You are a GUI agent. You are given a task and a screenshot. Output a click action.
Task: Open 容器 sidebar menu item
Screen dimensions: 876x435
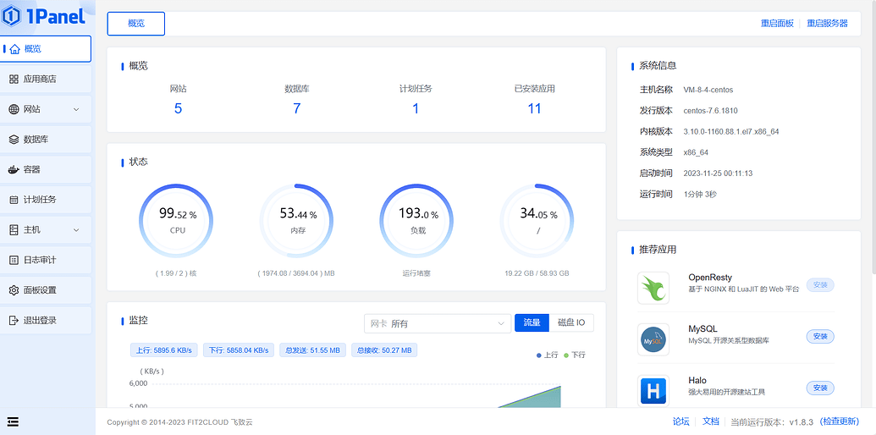coord(46,170)
